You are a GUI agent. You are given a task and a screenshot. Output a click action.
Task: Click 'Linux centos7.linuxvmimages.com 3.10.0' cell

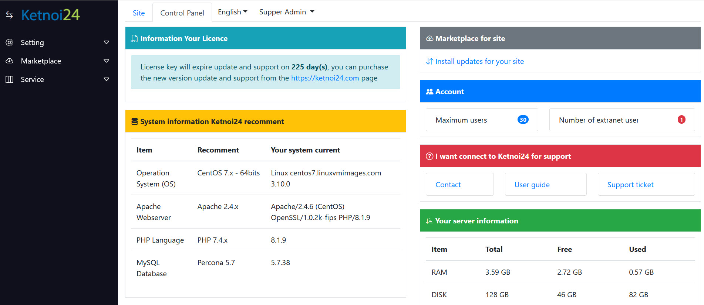click(326, 178)
